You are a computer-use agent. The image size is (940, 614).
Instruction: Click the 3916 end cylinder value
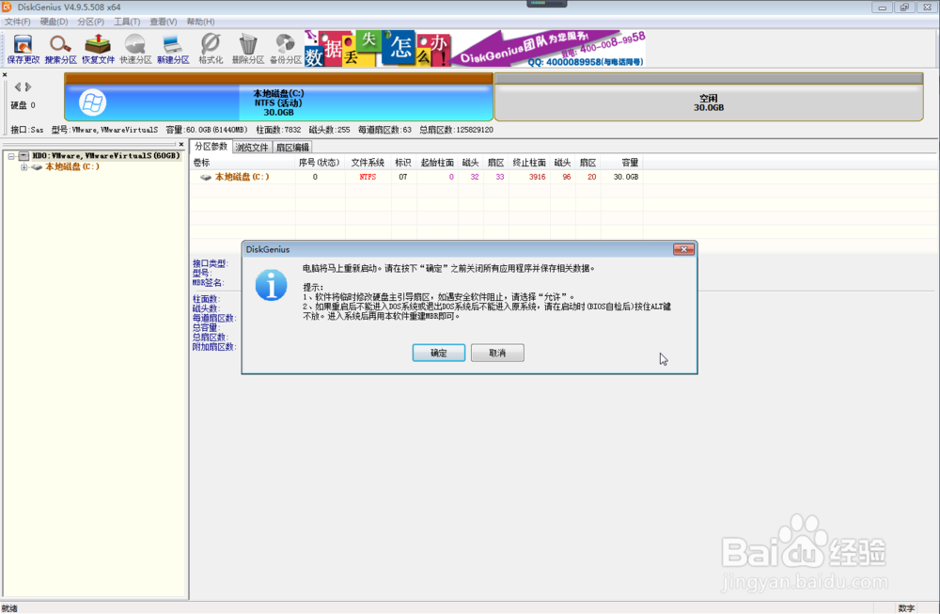(537, 177)
